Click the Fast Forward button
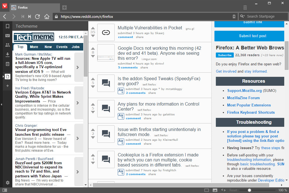 click(29, 16)
